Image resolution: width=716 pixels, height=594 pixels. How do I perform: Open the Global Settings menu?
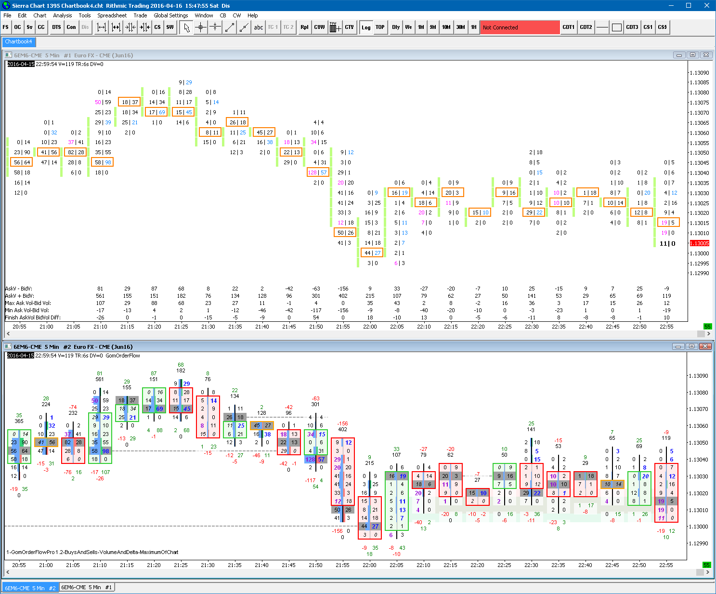click(171, 15)
